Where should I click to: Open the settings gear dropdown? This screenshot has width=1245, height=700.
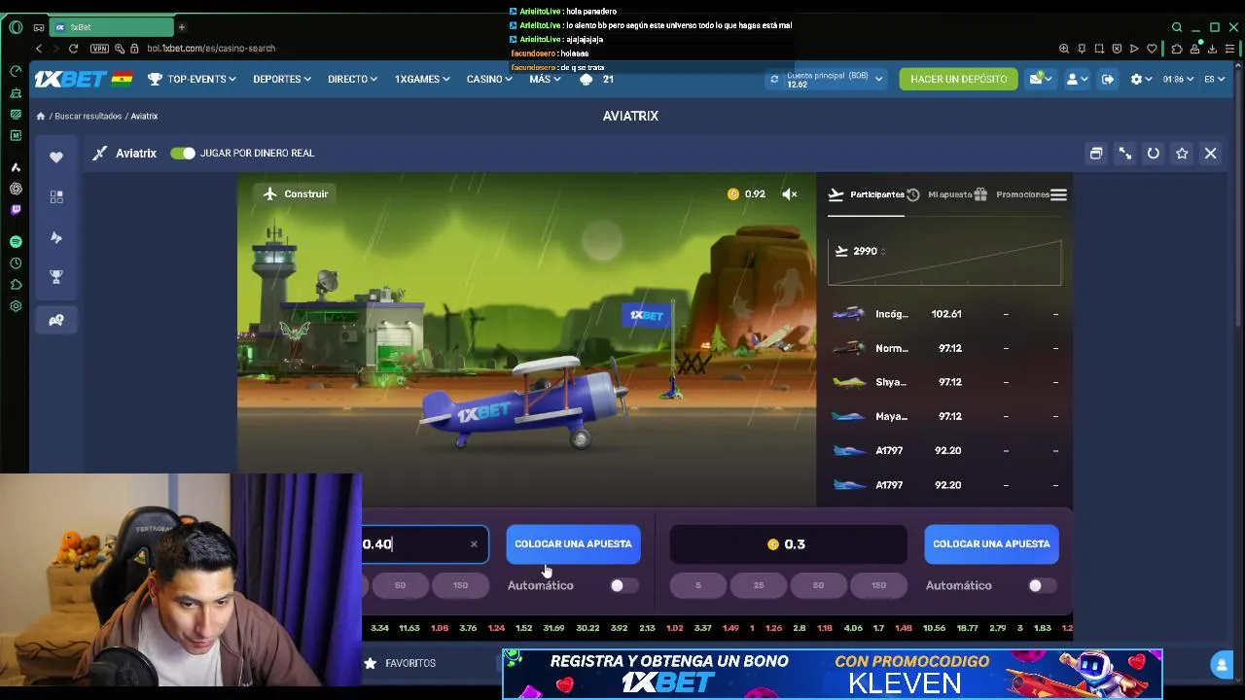[1141, 80]
